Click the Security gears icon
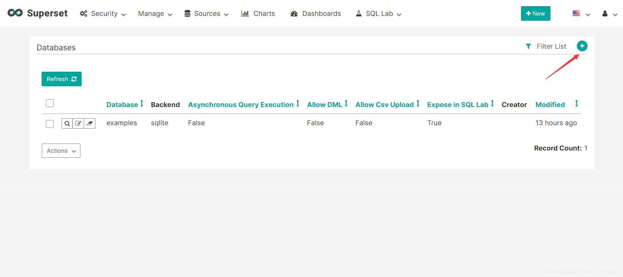The image size is (623, 277). coord(84,14)
